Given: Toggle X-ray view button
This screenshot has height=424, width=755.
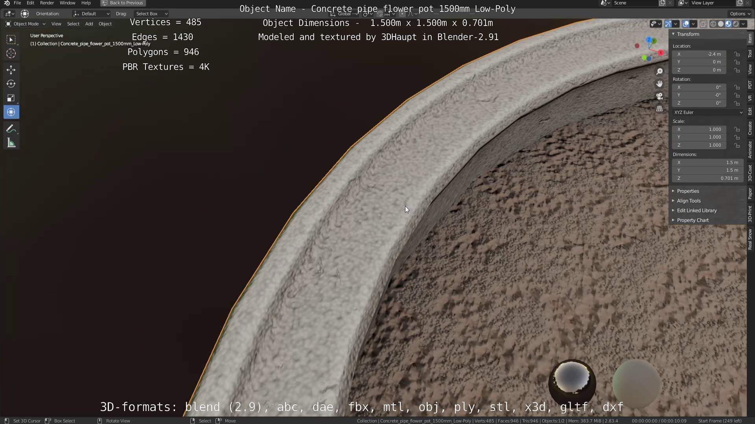Looking at the screenshot, I should (x=703, y=24).
